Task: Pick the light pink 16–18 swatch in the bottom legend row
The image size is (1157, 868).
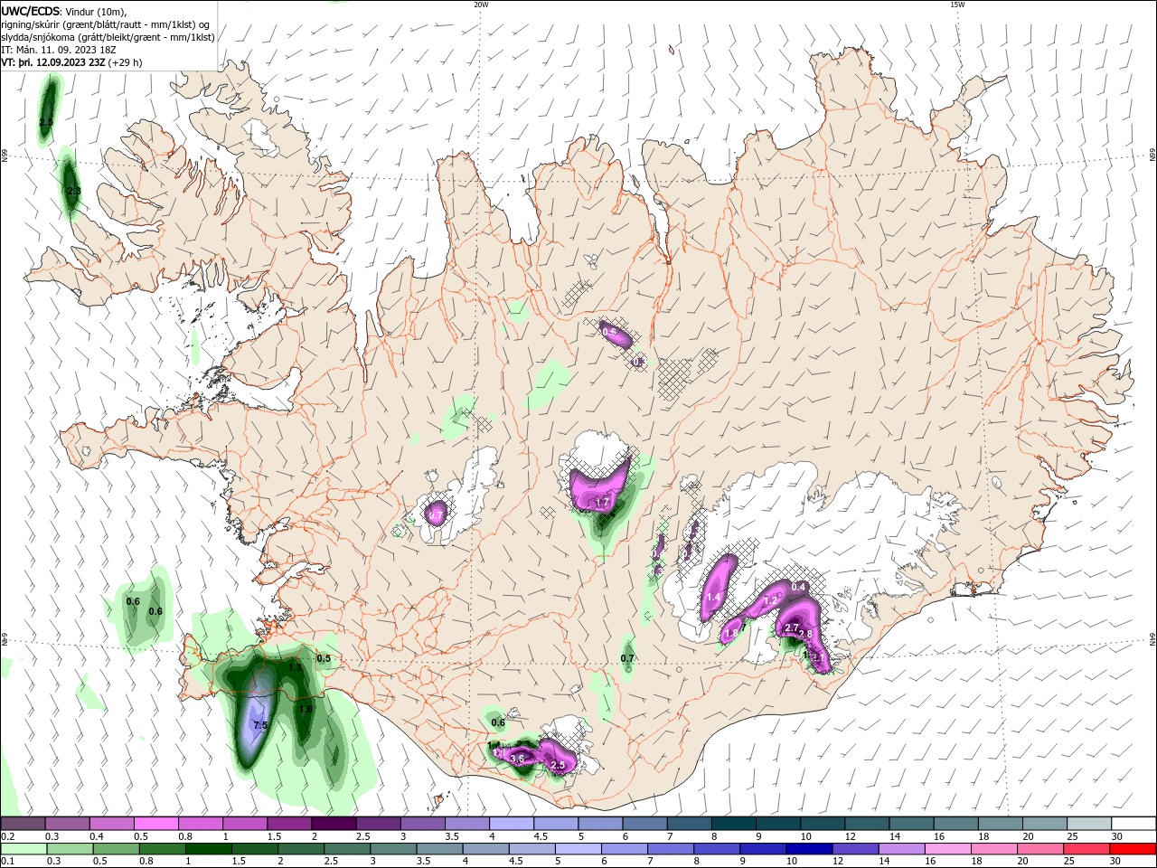Action: [x=948, y=849]
